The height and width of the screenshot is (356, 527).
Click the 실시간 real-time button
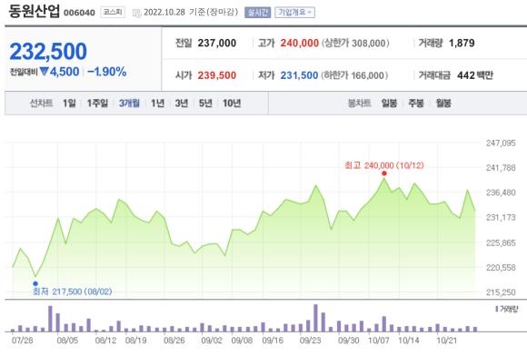257,13
